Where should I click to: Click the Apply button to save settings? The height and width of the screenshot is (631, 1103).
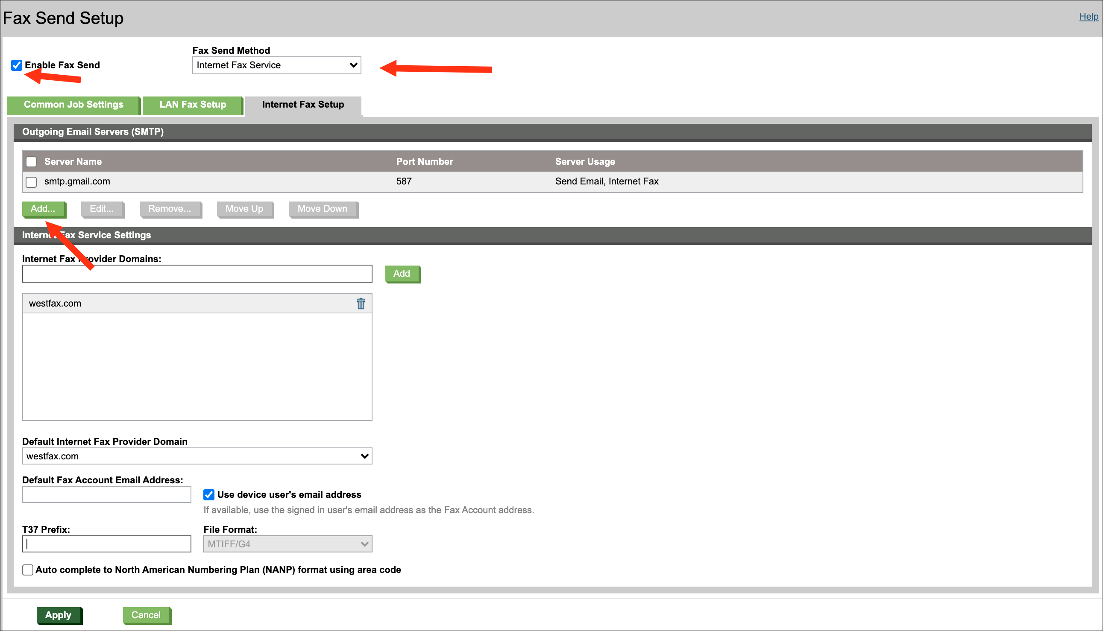tap(59, 614)
